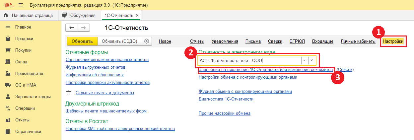Open the Личные кабинеты section

358,41
